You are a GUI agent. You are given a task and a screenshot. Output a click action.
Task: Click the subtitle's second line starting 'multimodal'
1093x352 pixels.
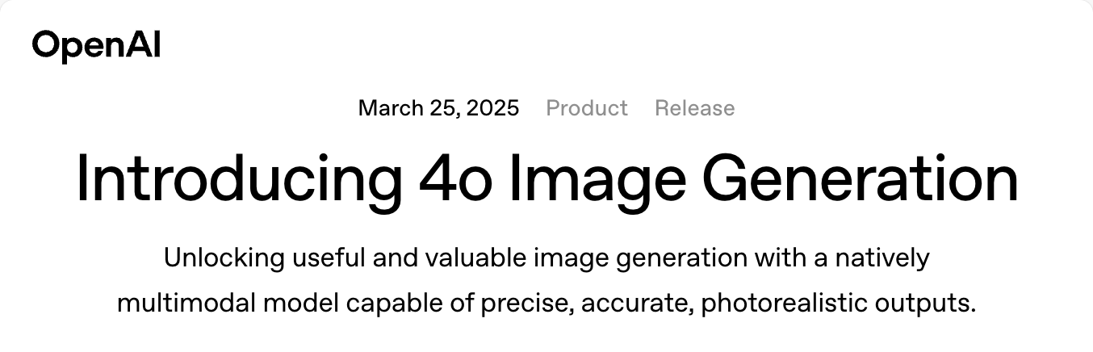[x=546, y=304]
